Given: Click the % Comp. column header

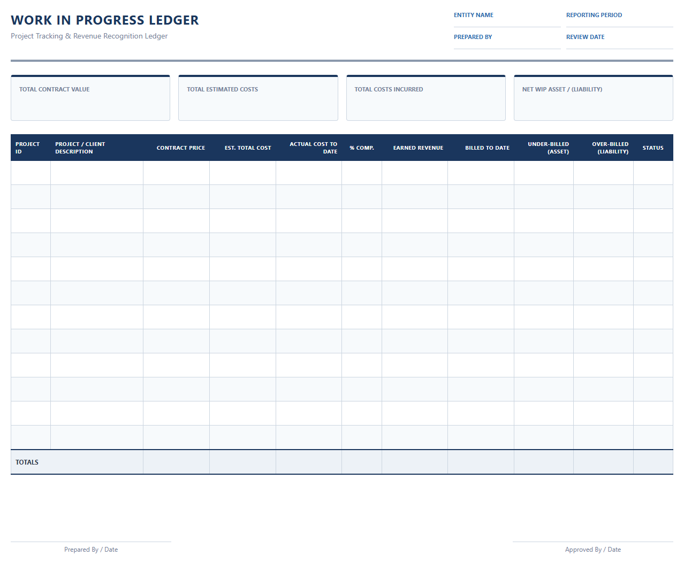Looking at the screenshot, I should tap(362, 148).
